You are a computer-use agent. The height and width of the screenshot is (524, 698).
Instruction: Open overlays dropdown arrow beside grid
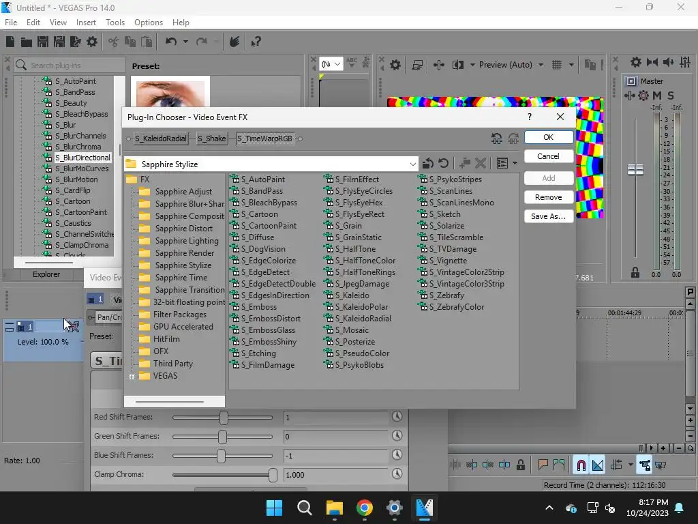(571, 65)
